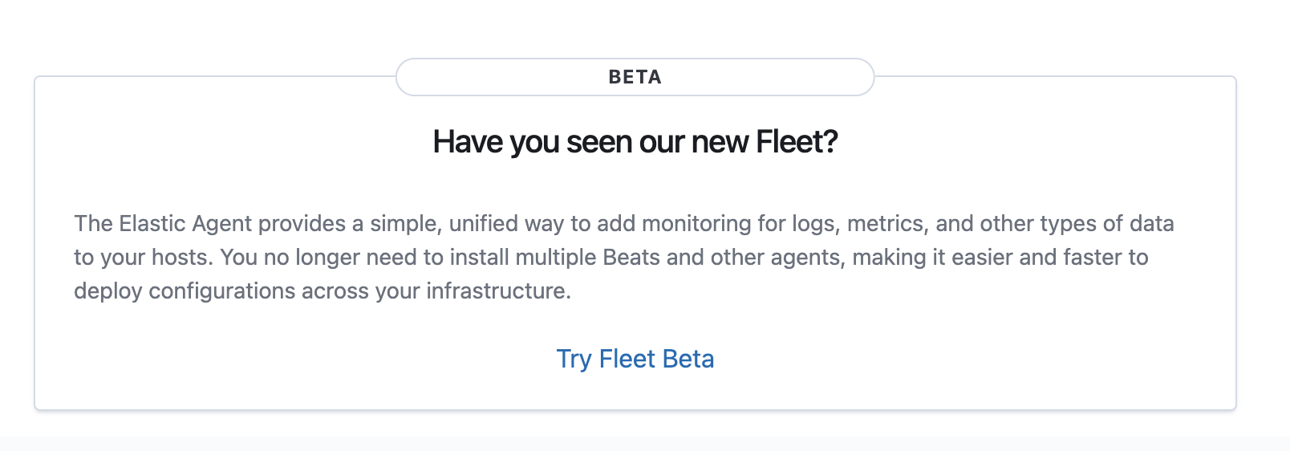Click the BETA badge label
The height and width of the screenshot is (451, 1290).
pos(635,77)
